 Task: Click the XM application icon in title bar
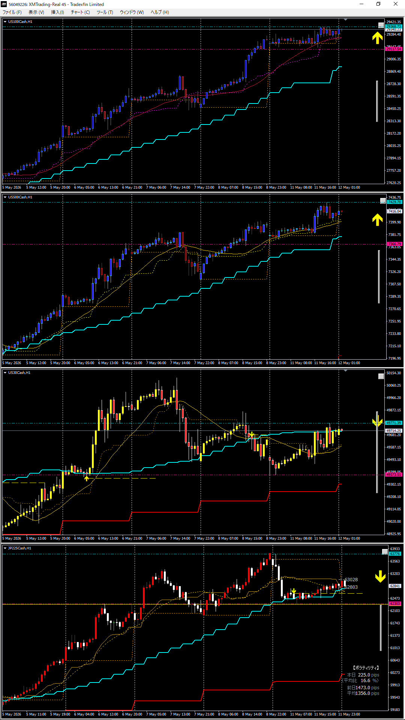pos(4,4)
